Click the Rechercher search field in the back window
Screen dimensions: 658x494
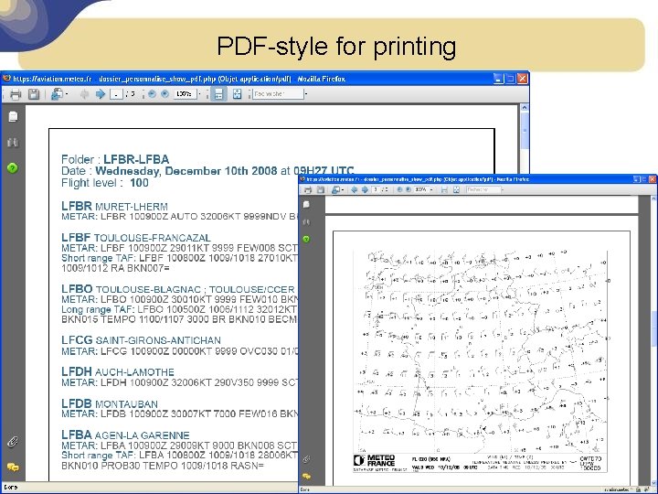[x=278, y=94]
